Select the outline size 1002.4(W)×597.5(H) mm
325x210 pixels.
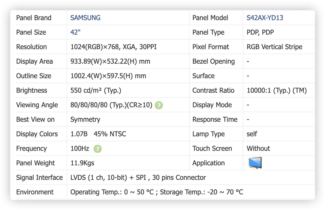pyautogui.click(x=108, y=76)
